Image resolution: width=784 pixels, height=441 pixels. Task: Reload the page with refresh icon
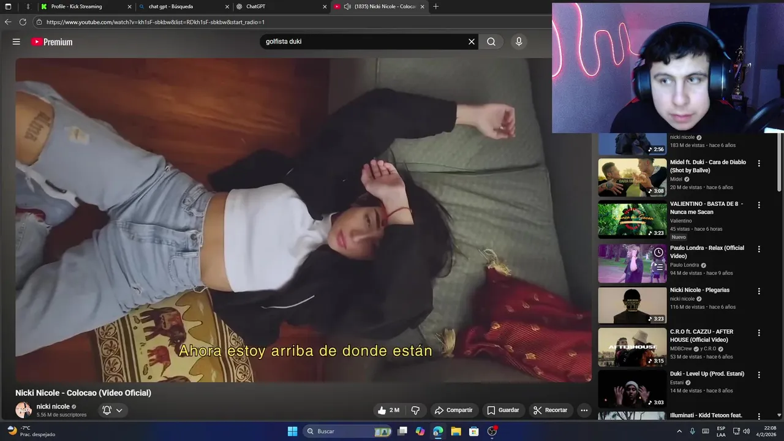[x=23, y=22]
